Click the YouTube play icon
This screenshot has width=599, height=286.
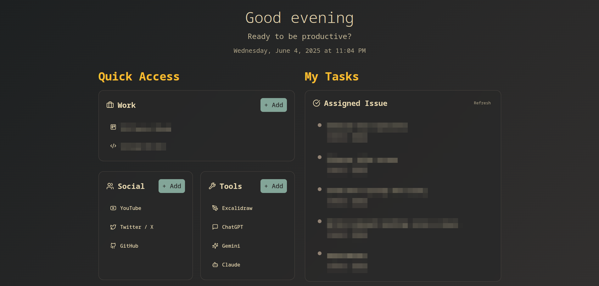click(x=113, y=208)
